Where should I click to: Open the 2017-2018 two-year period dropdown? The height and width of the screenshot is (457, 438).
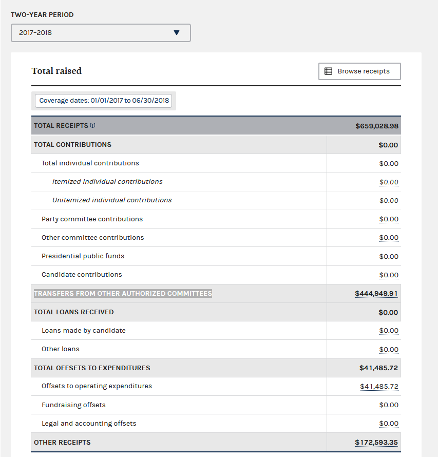point(101,33)
